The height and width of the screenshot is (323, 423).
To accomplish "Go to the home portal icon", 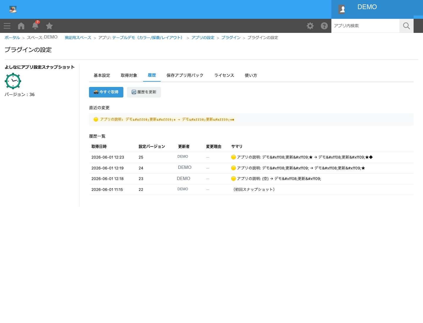I will [x=21, y=26].
